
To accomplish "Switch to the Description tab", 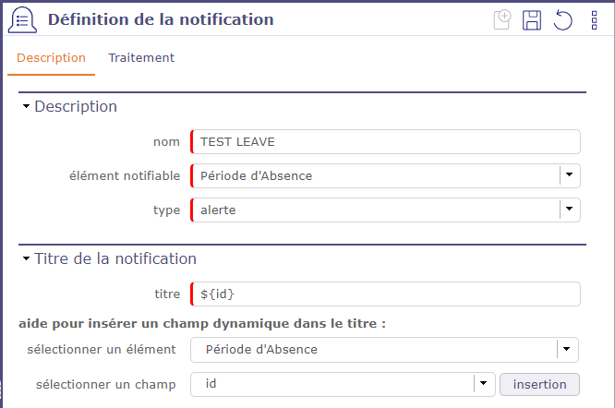I will pyautogui.click(x=51, y=58).
